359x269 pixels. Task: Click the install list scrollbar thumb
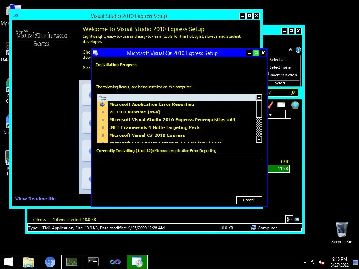tap(259, 109)
